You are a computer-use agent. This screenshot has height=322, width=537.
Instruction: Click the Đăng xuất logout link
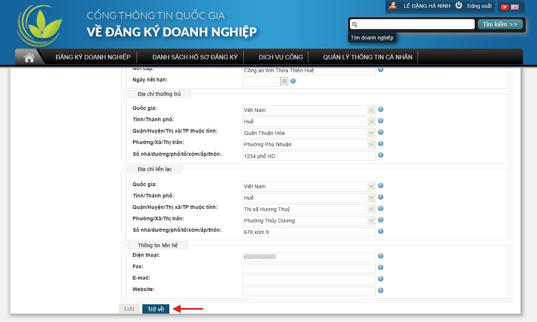(479, 6)
